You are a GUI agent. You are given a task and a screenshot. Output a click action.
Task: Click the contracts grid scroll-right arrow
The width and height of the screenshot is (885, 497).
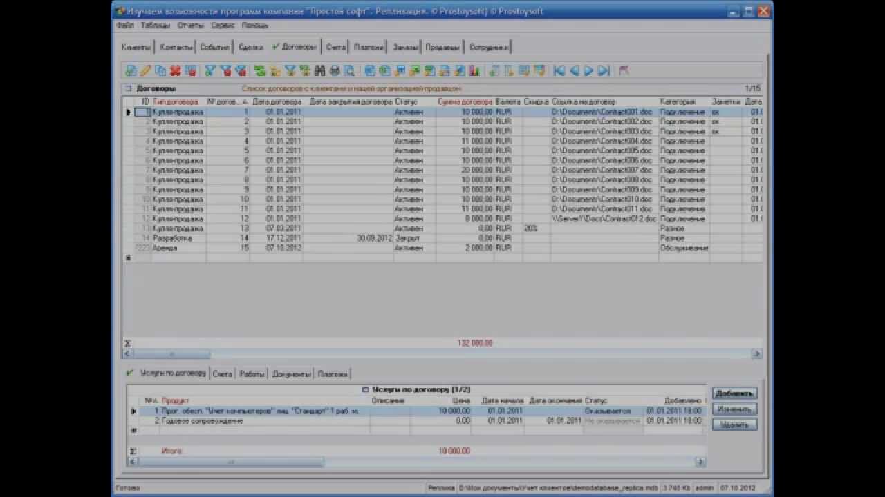coord(756,354)
